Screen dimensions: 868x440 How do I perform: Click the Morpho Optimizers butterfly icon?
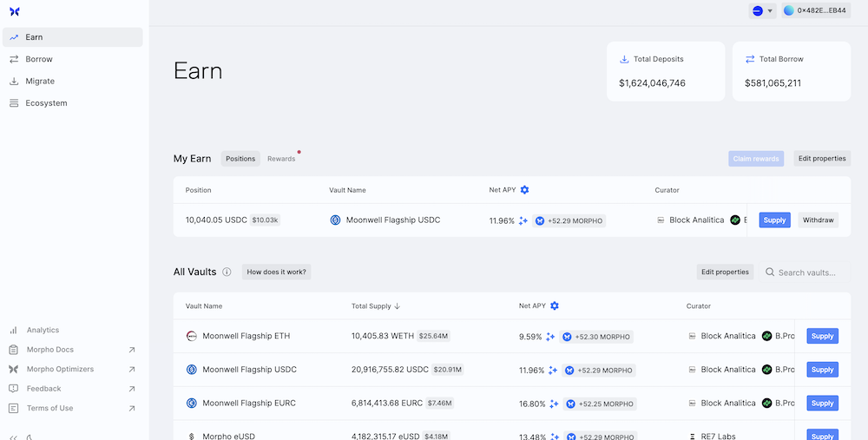point(13,369)
